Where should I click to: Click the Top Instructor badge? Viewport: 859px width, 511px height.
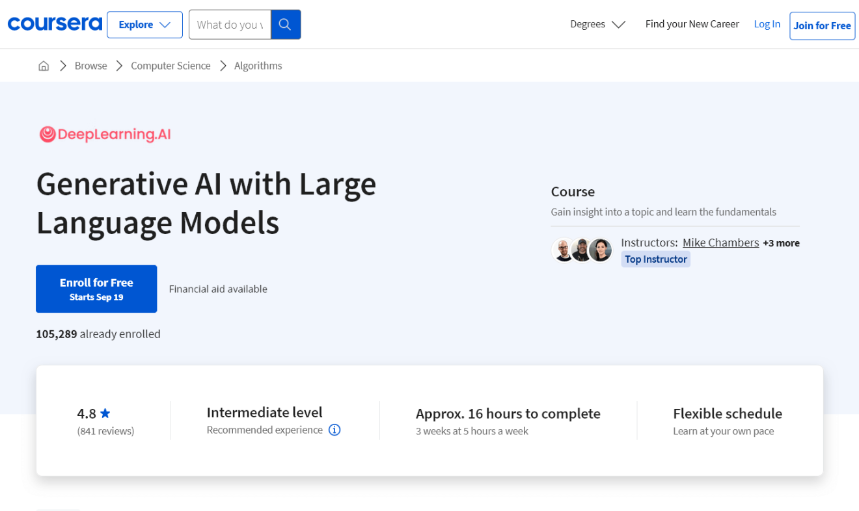pos(655,259)
